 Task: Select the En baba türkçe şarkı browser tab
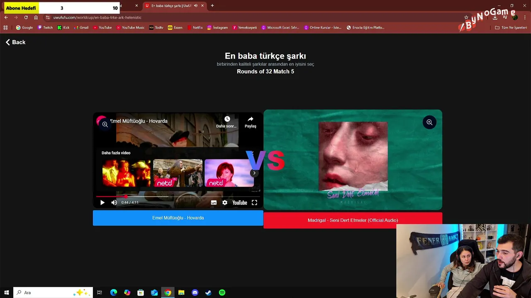(171, 6)
